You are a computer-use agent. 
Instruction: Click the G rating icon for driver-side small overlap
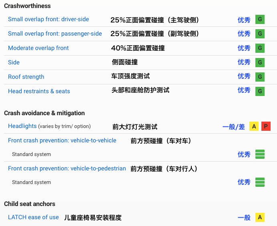[260, 19]
